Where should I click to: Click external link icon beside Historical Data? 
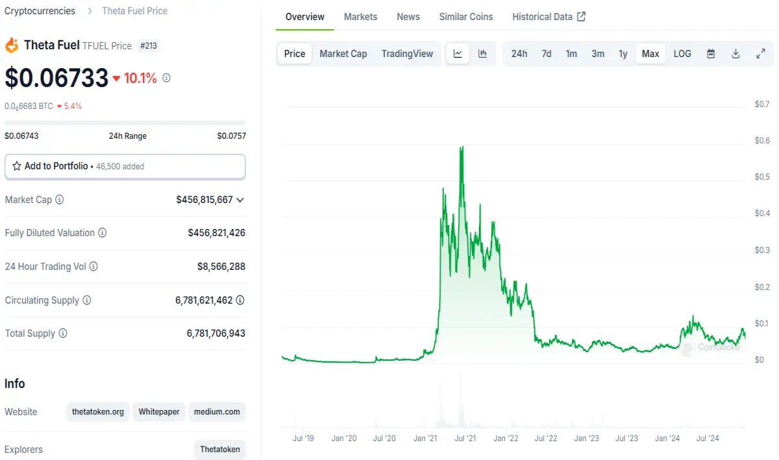pos(581,17)
